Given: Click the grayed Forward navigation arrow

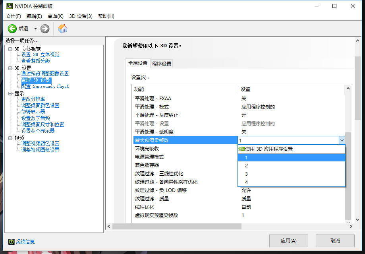Looking at the screenshot, I should click(44, 28).
